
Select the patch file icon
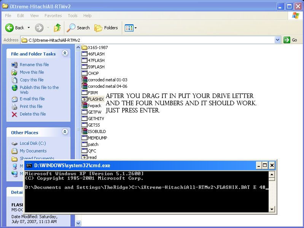pyautogui.click(x=84, y=144)
